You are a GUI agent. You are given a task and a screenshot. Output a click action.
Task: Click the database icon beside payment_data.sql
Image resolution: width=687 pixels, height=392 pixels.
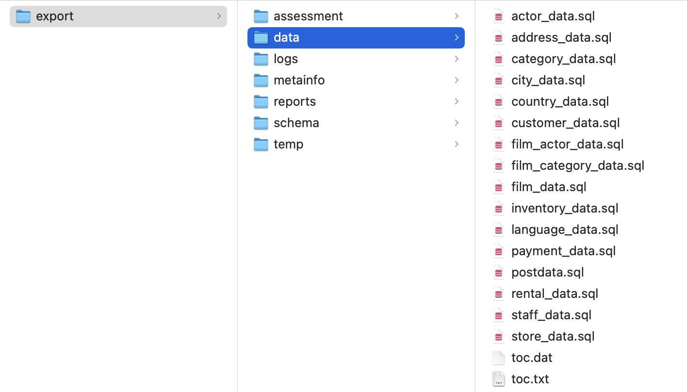[499, 251]
